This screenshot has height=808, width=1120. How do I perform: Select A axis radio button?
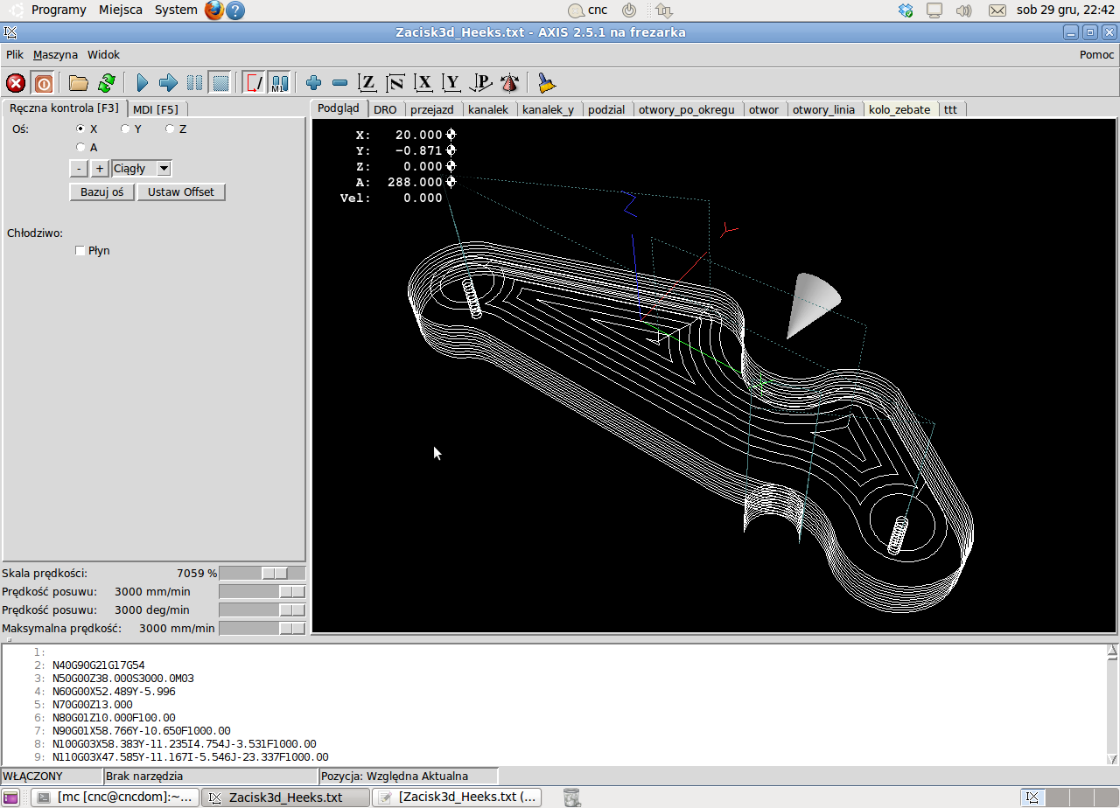tap(81, 147)
